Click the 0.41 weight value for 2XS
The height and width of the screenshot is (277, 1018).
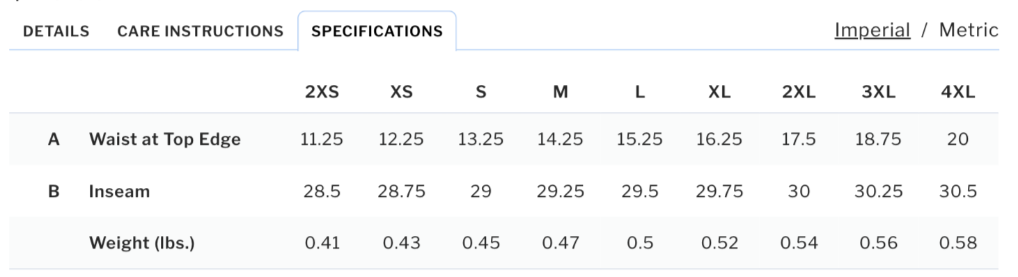(x=322, y=243)
